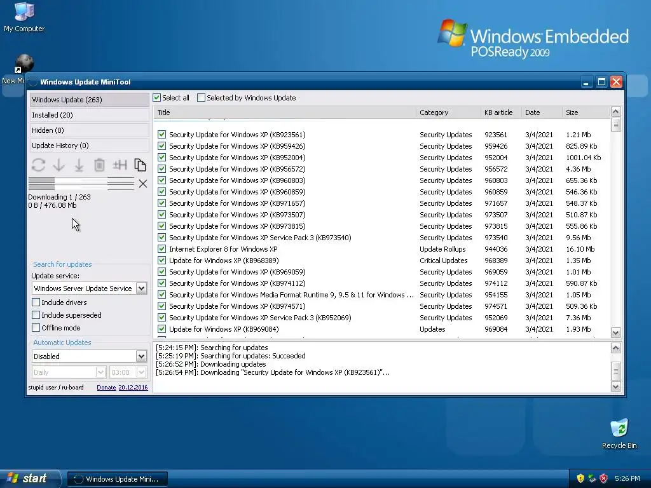The width and height of the screenshot is (651, 488).
Task: Enable the Offline mode checkbox
Action: (x=36, y=327)
